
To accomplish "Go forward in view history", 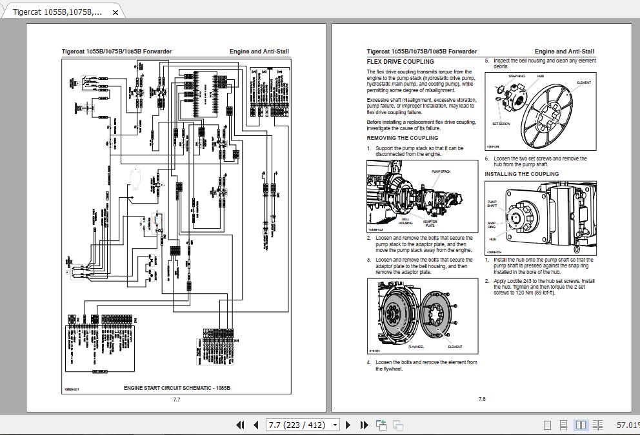I will pyautogui.click(x=397, y=425).
